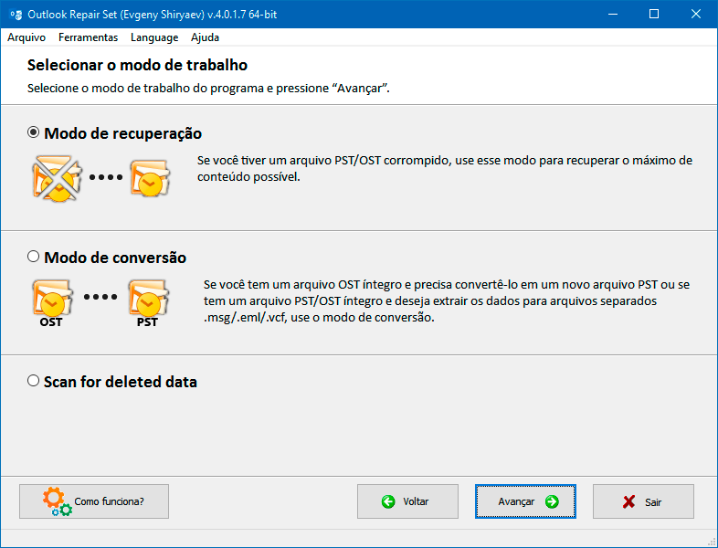Select the Modo de conversão radio button

[x=34, y=257]
